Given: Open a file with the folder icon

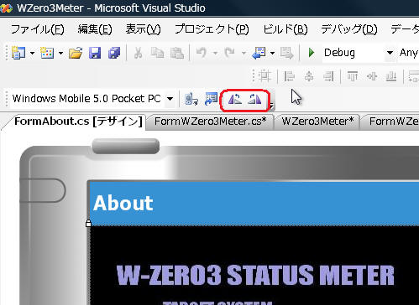Looking at the screenshot, I should click(76, 53).
